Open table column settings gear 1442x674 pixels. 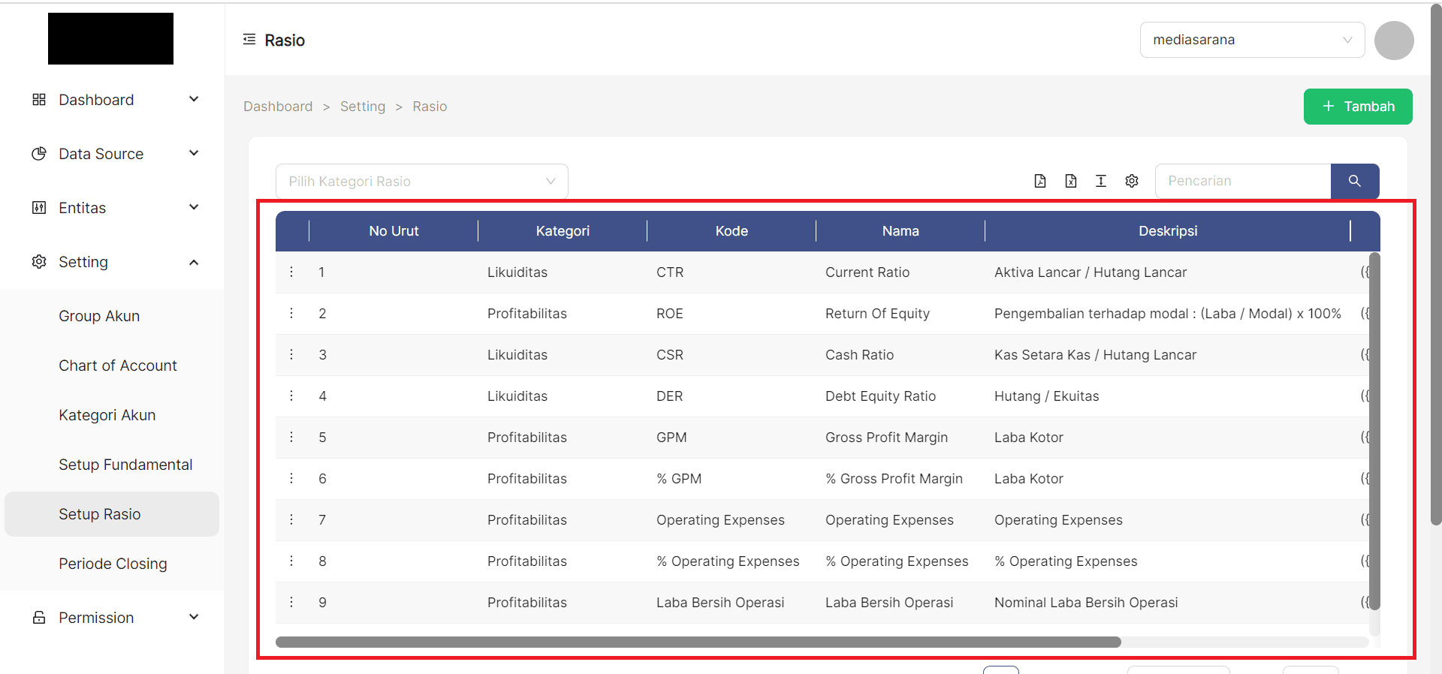tap(1132, 181)
